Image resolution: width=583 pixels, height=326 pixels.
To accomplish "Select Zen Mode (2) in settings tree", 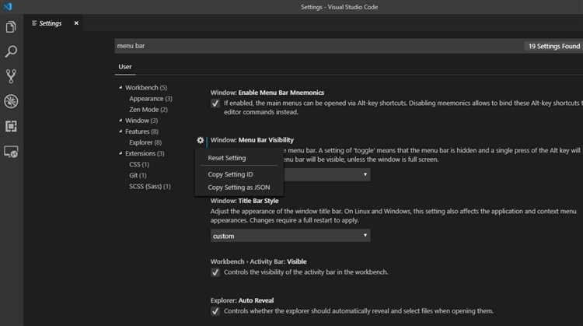I will pos(148,110).
